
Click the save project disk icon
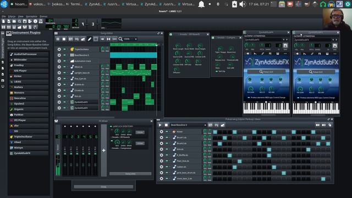point(25,21)
